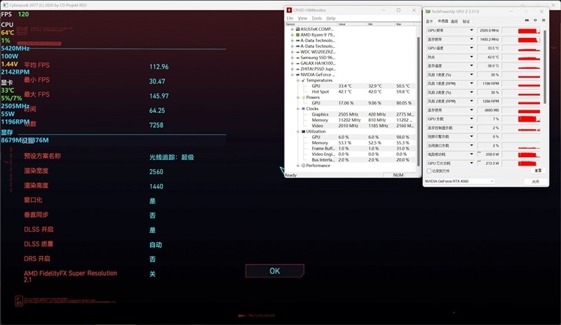Screen dimensions: 561x325
Task: Open the 电路板功耗 sensor dropdown
Action: [471, 154]
